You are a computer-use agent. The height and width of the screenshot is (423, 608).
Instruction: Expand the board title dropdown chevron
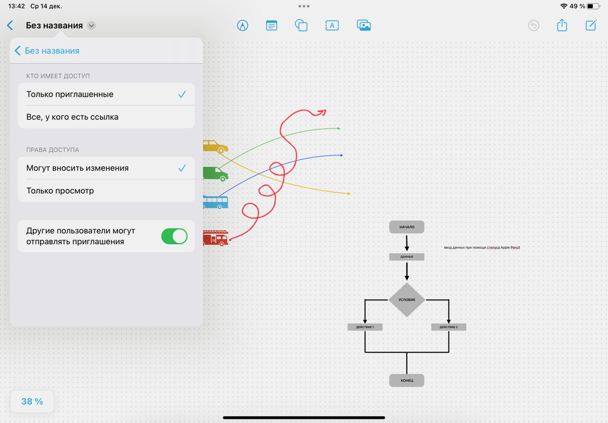[91, 25]
